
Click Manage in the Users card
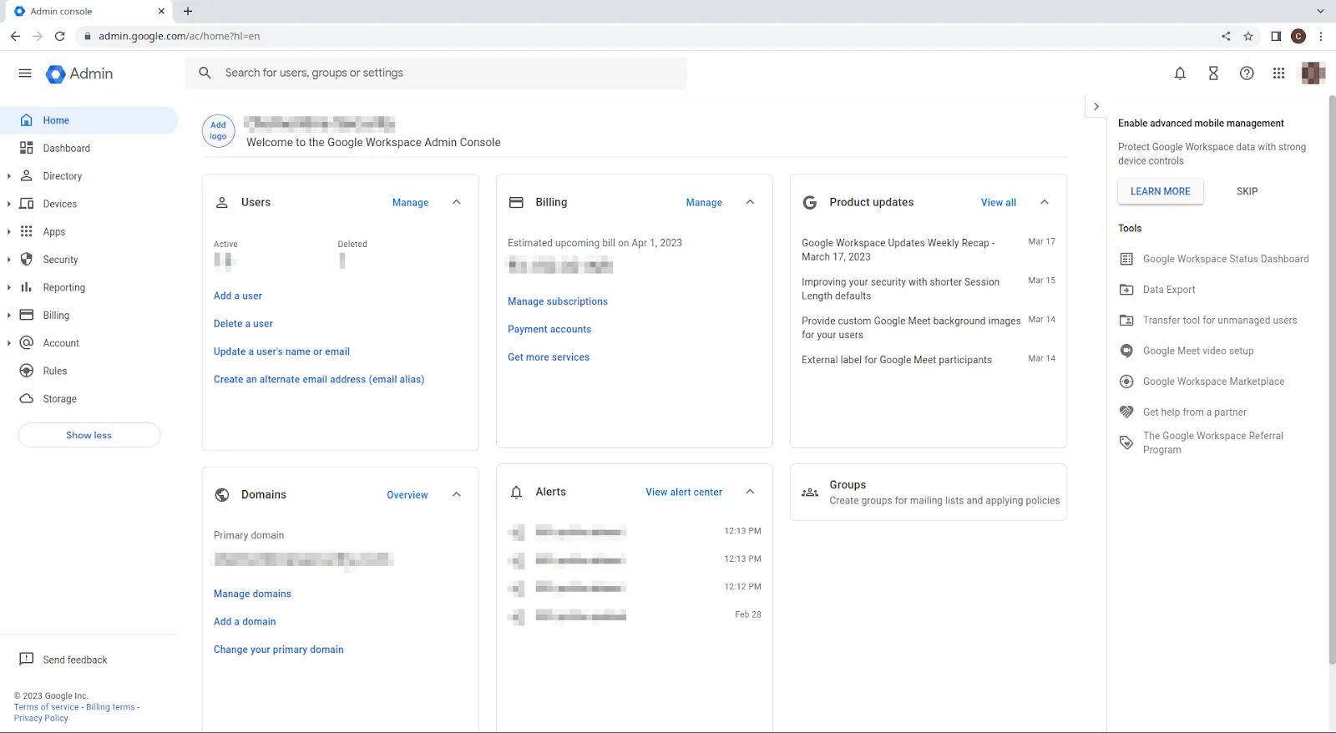(410, 203)
